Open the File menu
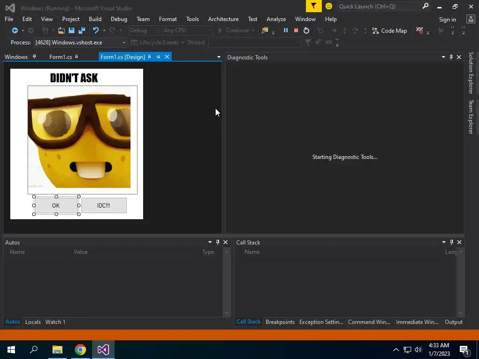The width and height of the screenshot is (479, 359). (9, 19)
